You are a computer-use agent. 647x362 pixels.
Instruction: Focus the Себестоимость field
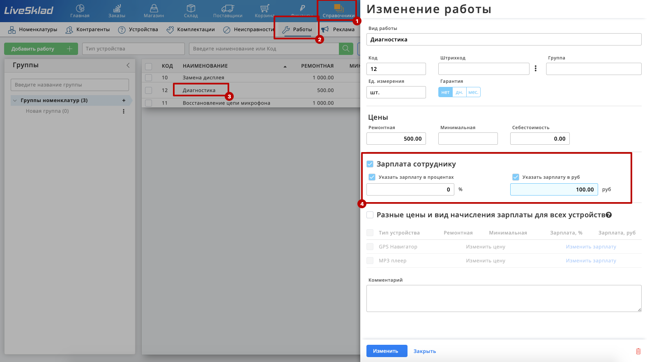(540, 139)
